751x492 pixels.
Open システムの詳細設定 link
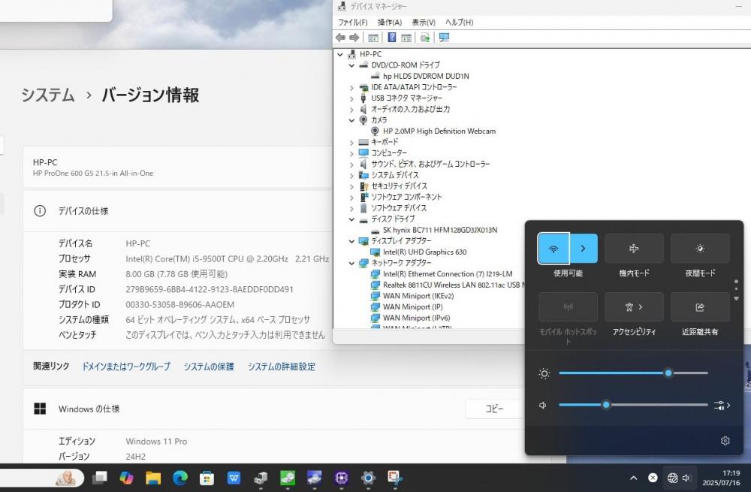pyautogui.click(x=282, y=367)
